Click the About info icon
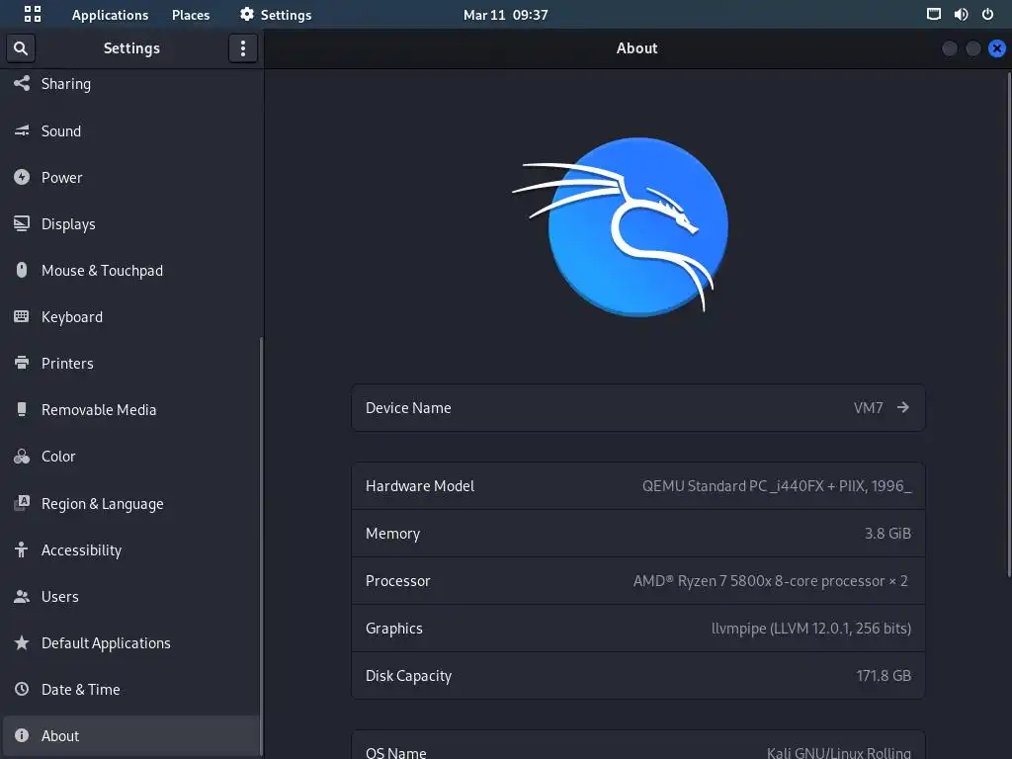This screenshot has width=1012, height=759. 22,735
